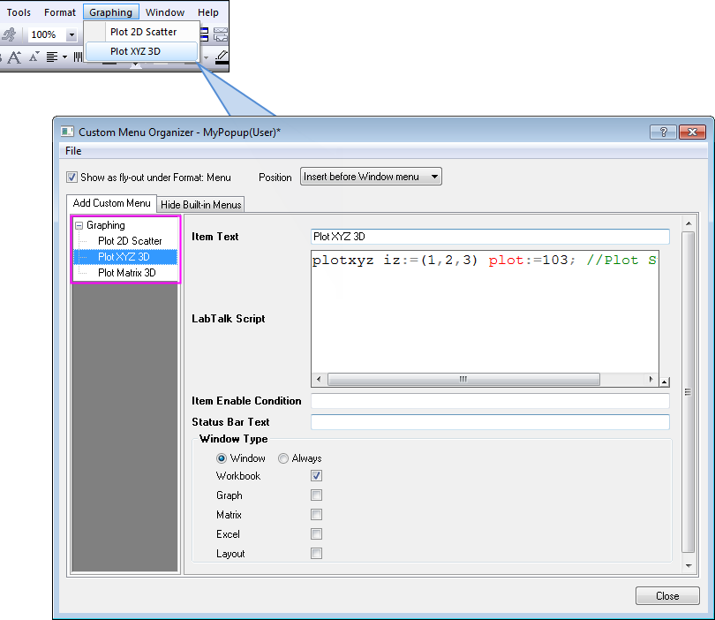
Task: Open the Position dropdown
Action: 371,177
